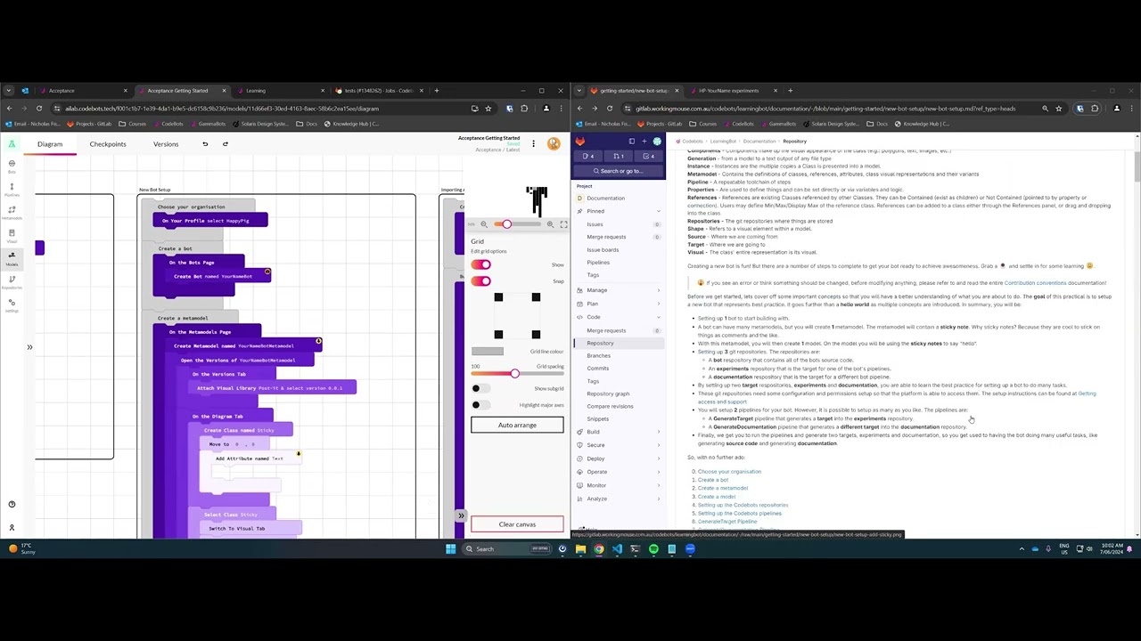Screen dimensions: 1141x641
Task: Click zoom out magnifier on diagram panel
Action: tap(484, 224)
